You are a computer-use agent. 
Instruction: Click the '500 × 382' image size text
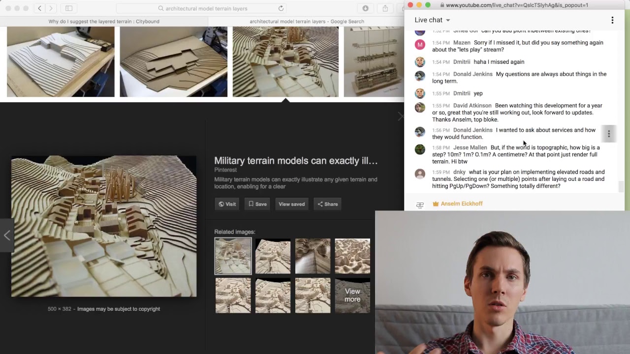coord(60,309)
